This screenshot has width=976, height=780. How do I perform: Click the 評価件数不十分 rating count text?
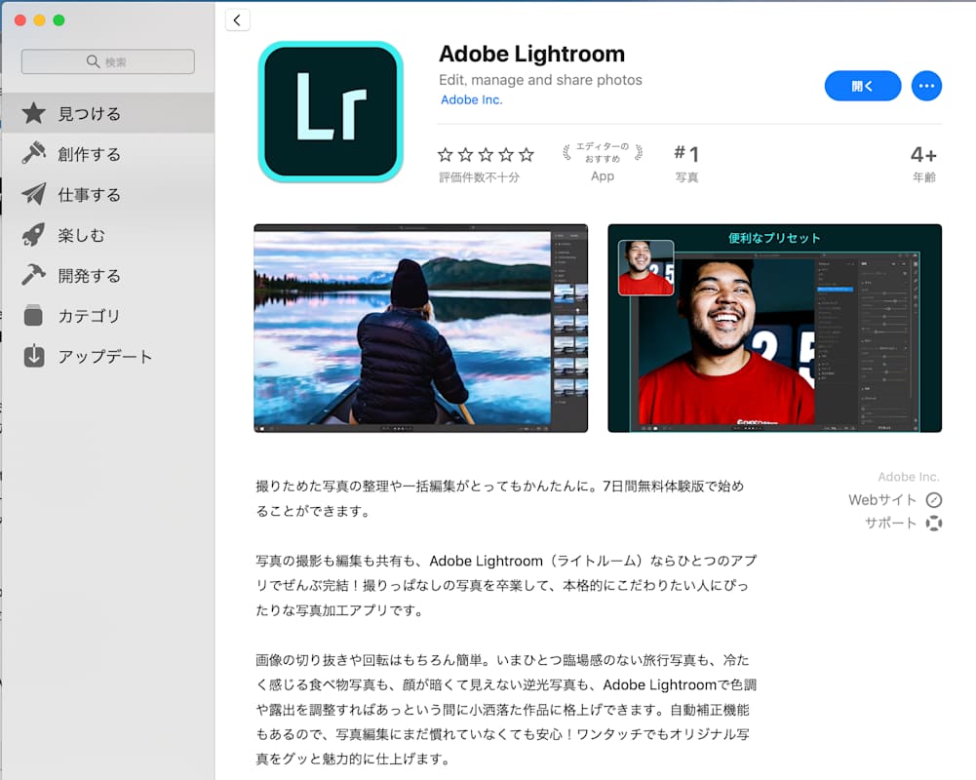coord(479,177)
